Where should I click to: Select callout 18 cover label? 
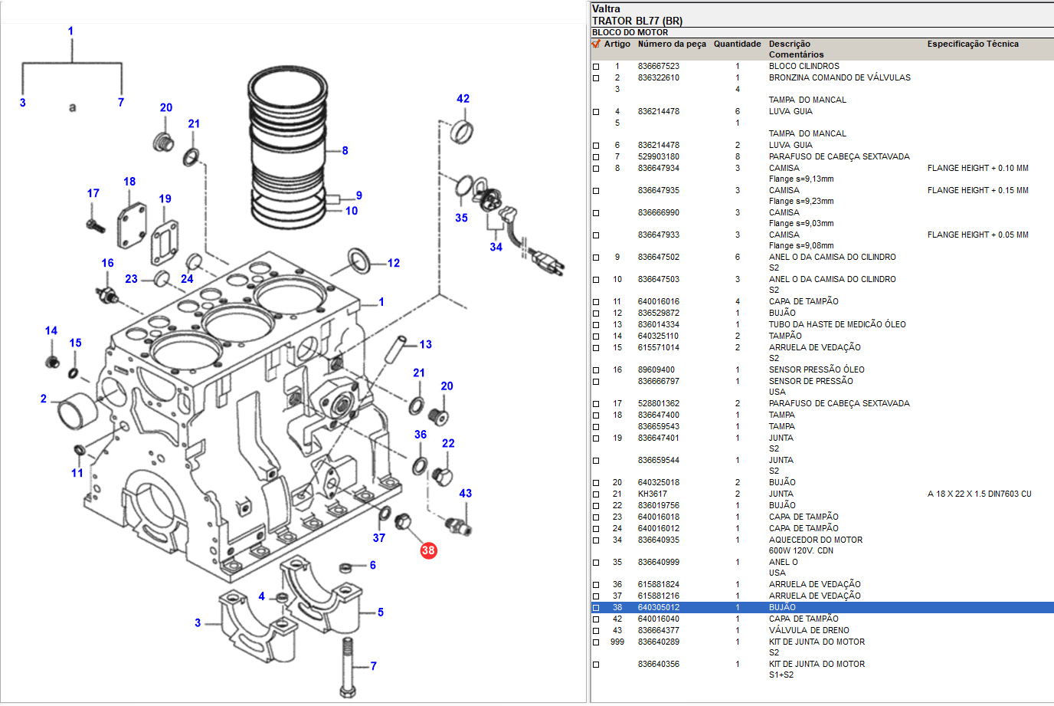[x=129, y=182]
